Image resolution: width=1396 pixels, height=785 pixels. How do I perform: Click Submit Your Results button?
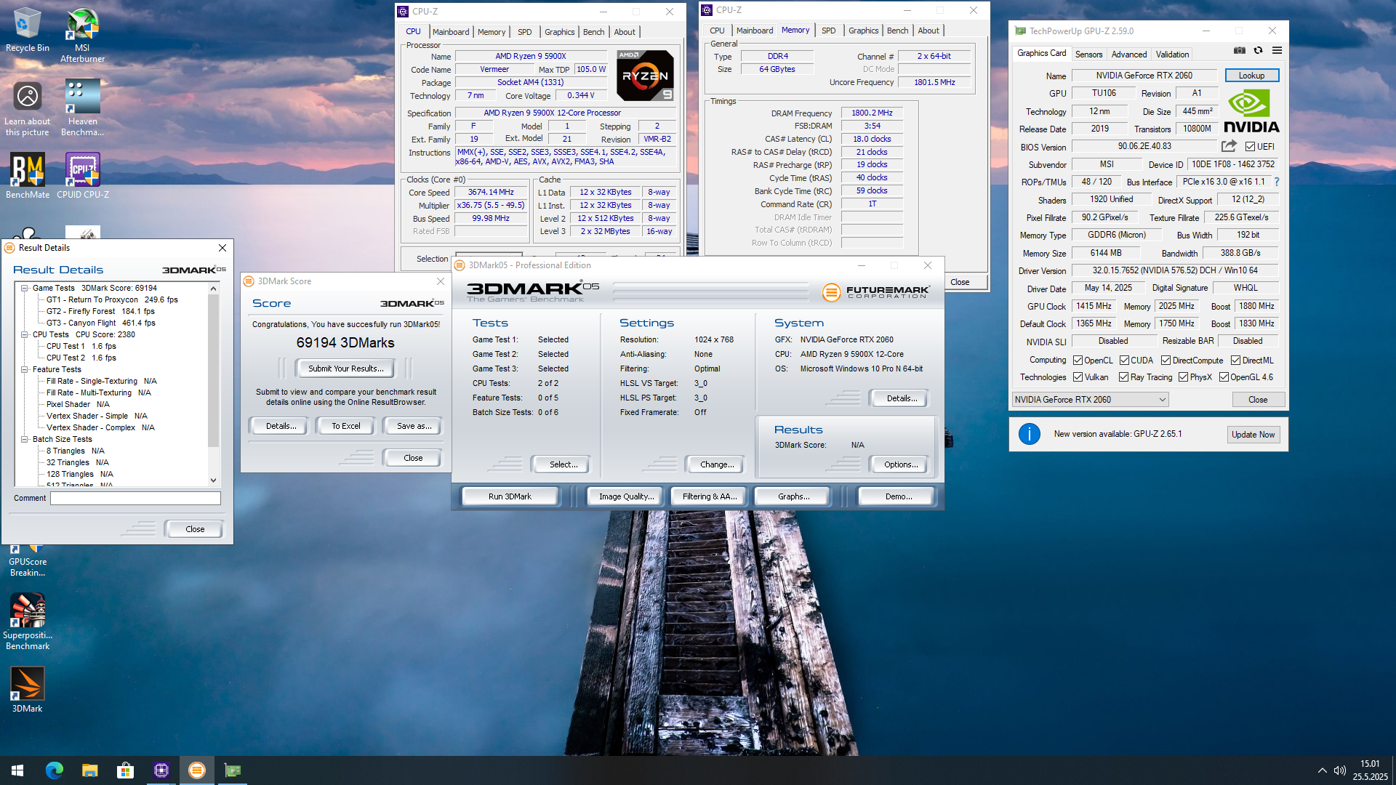345,369
